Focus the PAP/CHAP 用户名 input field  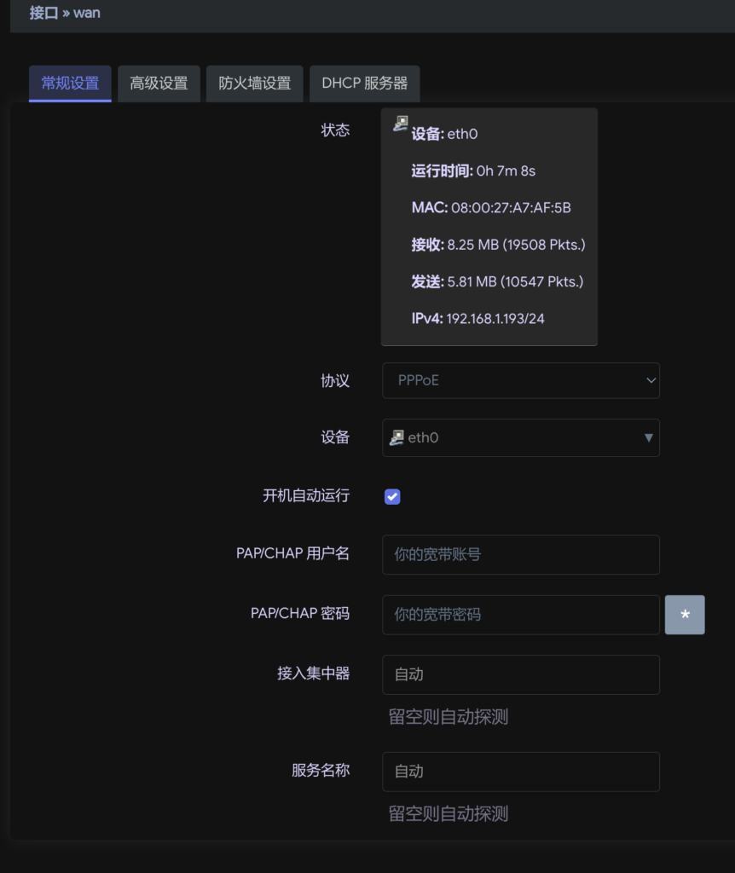[x=520, y=554]
